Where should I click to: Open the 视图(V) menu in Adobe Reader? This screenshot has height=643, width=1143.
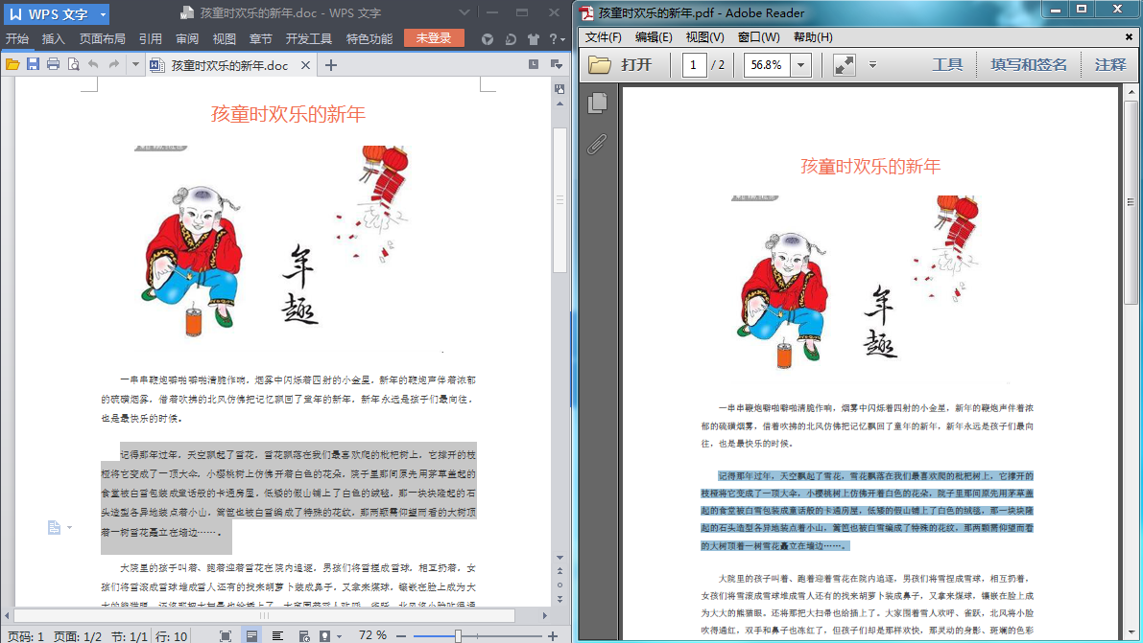click(x=704, y=36)
